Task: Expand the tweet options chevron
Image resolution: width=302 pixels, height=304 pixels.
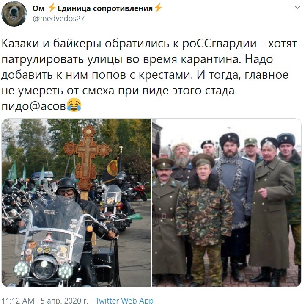Action: [x=297, y=7]
